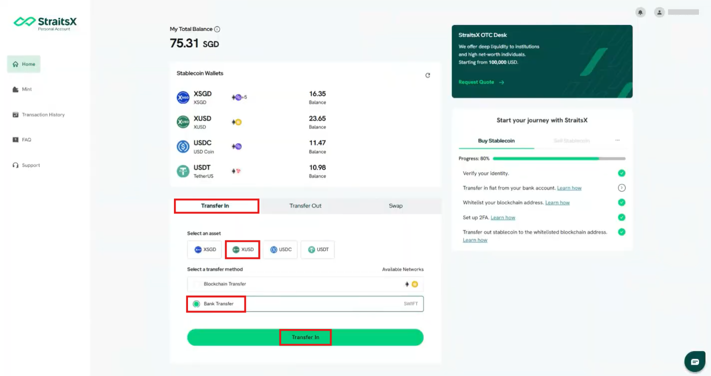711x376 pixels.
Task: Click the StraitsX OTC Desk banner
Action: click(542, 61)
